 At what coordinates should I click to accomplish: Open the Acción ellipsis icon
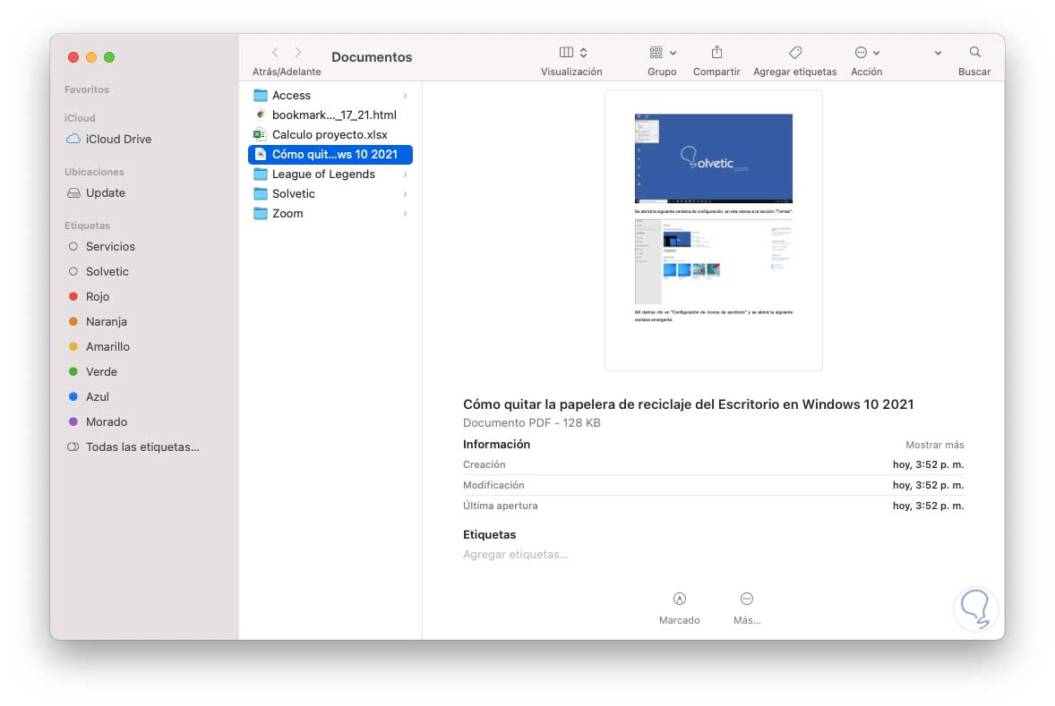click(862, 53)
